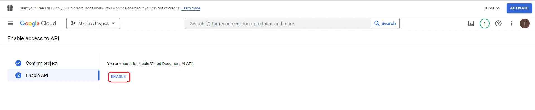
Task: Open the three-dot settings menu
Action: pos(512,23)
